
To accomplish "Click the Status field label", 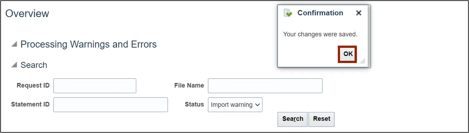I will click(194, 104).
